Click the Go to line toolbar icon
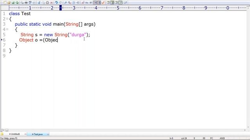 78,3
